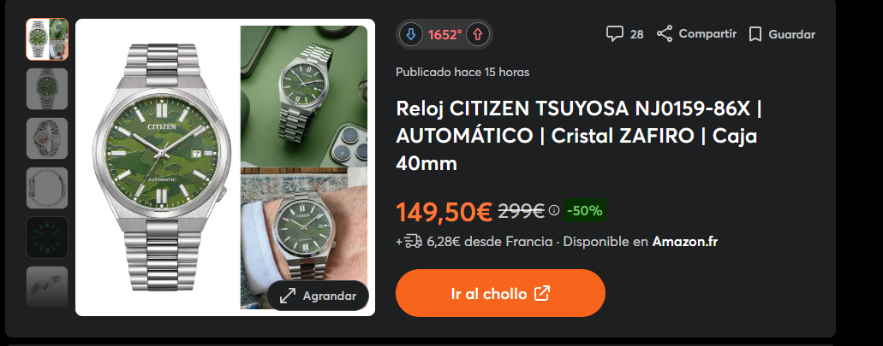The height and width of the screenshot is (346, 883).
Task: Select the caseback watch thumbnail
Action: (47, 138)
